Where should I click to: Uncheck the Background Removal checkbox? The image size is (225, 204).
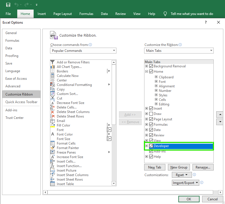(151, 66)
